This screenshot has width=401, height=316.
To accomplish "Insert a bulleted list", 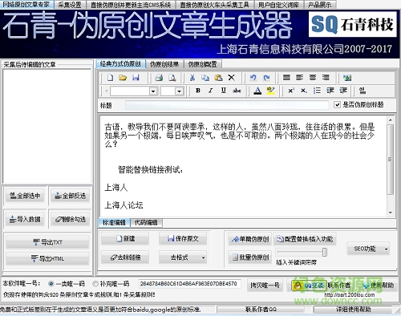I will click(x=317, y=91).
